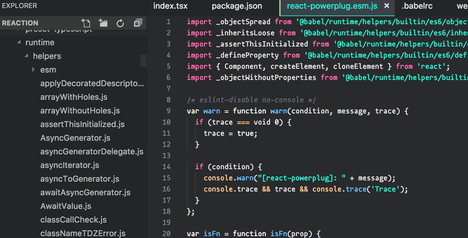This screenshot has width=468, height=238.
Task: Click the EXPLORER header label
Action: tap(20, 5)
